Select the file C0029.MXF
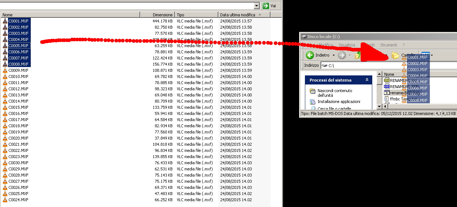The width and height of the screenshot is (457, 207). (18, 169)
